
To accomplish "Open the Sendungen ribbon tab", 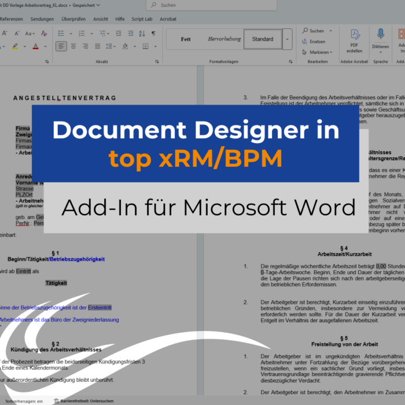I will 42,19.
